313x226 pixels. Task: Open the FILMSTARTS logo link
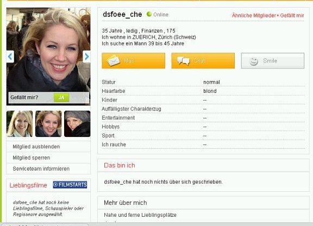click(70, 185)
